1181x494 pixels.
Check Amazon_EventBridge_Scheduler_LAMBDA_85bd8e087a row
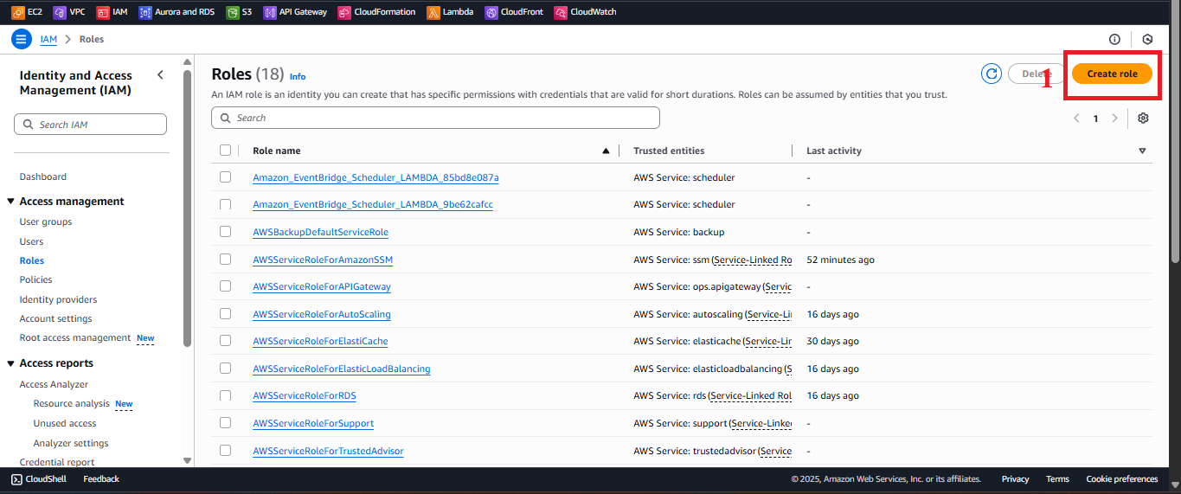tap(226, 176)
